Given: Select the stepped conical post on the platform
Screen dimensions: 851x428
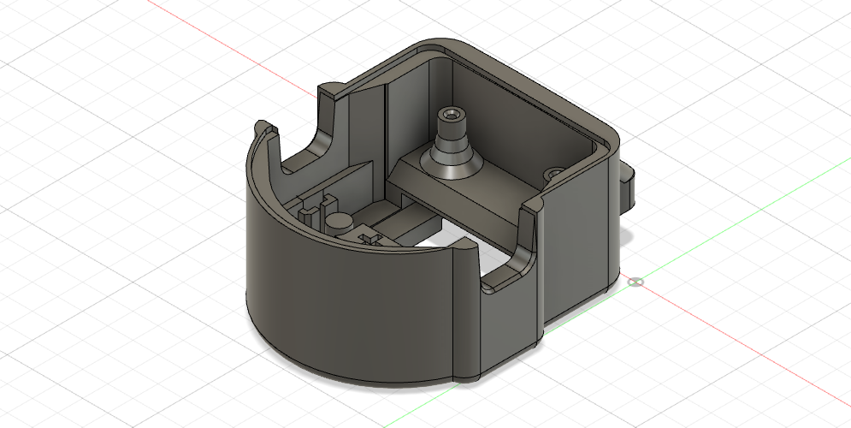Looking at the screenshot, I should 450,146.
